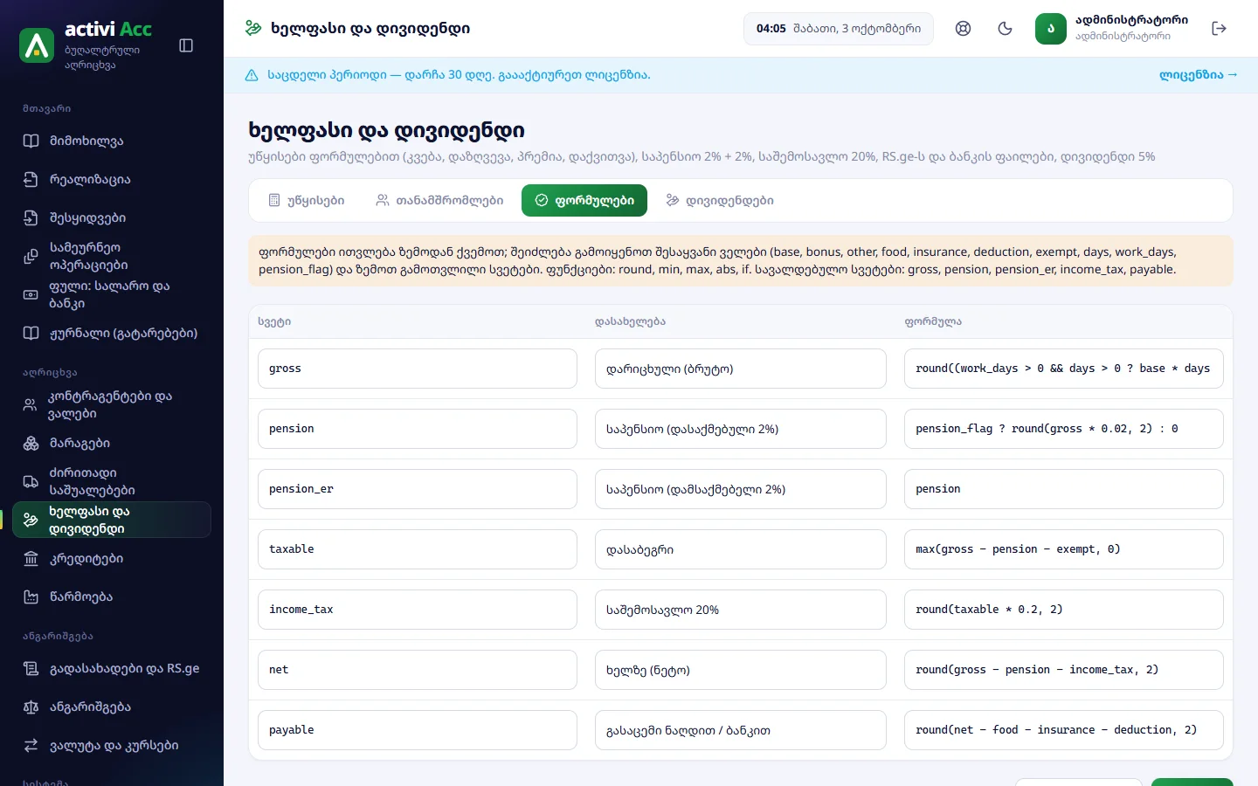
Task: Edit the ხელზე (ნეტო) description field
Action: tap(741, 670)
